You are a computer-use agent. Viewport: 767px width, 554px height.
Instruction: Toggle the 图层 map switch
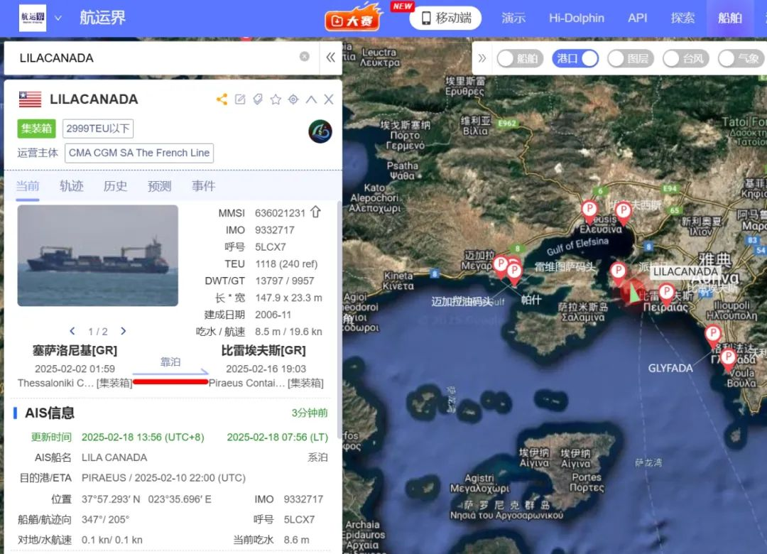[x=631, y=59]
